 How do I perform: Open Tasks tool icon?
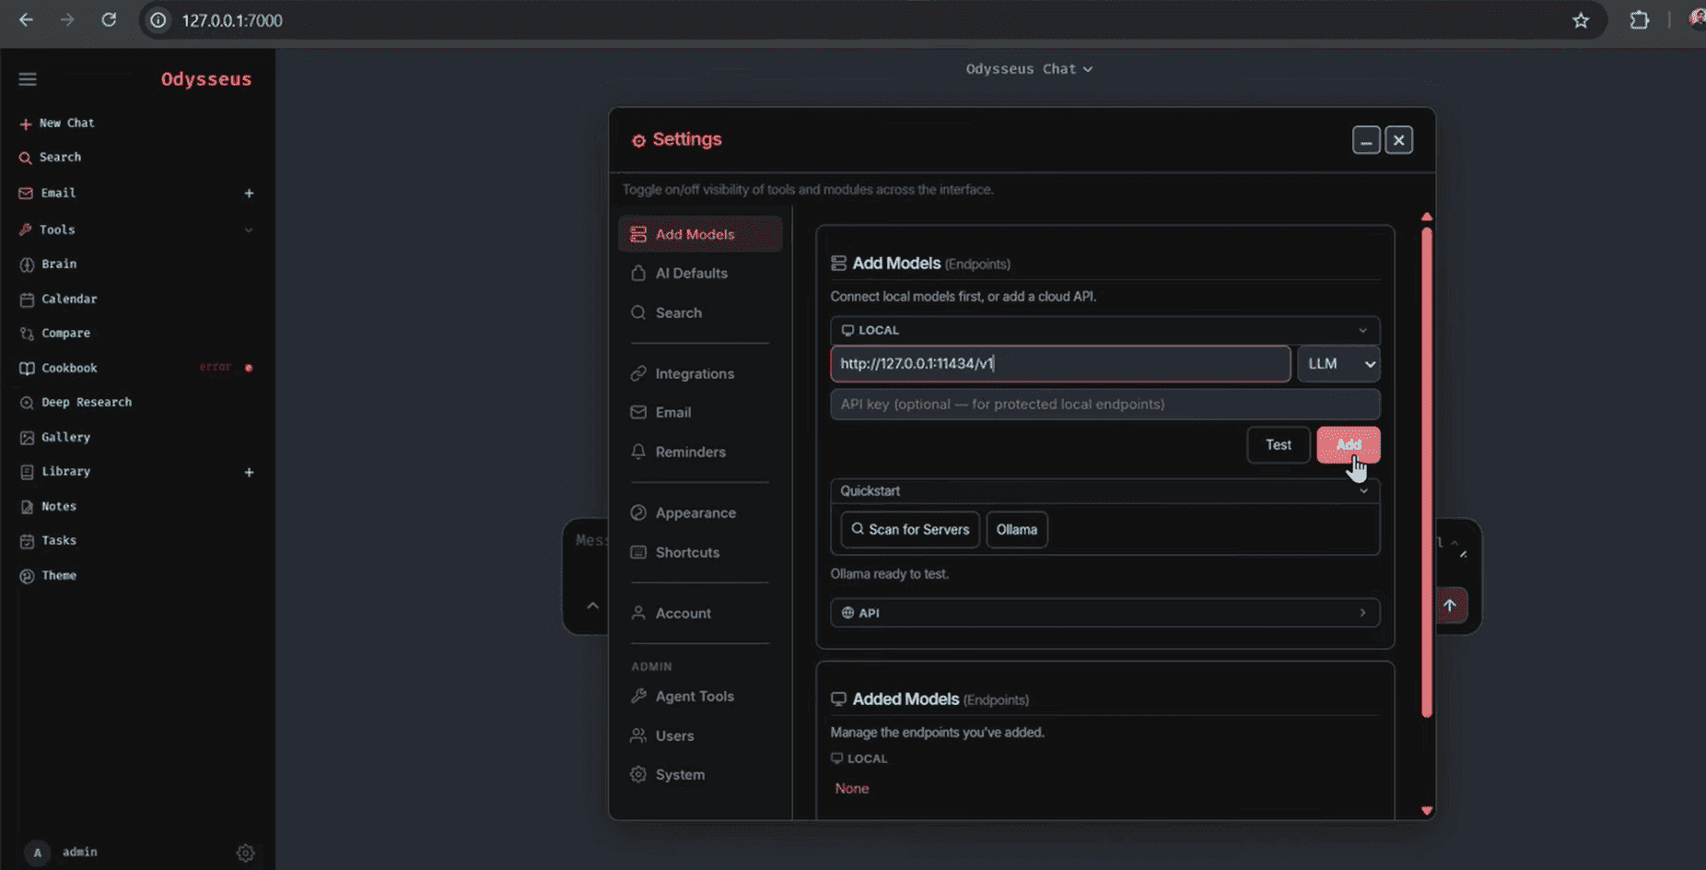pyautogui.click(x=27, y=541)
